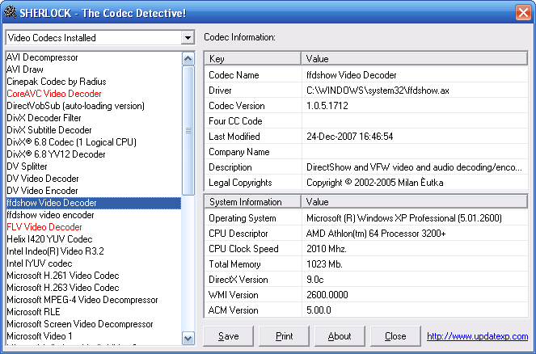The image size is (536, 354).
Task: Click the Sherlock detective icon in title bar
Action: pos(10,12)
